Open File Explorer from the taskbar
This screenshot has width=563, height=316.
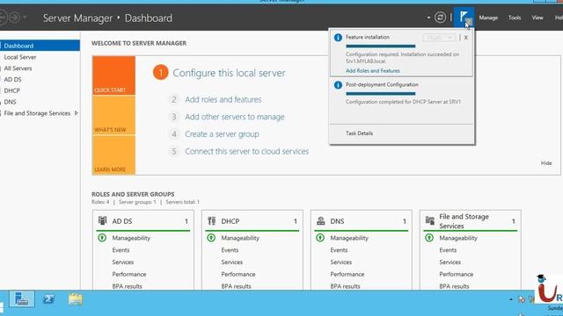click(76, 298)
